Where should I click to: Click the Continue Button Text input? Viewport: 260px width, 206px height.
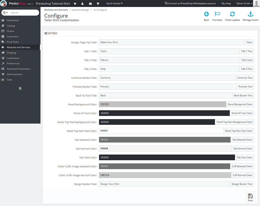[x=167, y=78]
